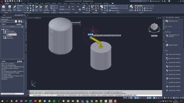
Task: Open the Realistic visual style dropdown
Action: (x=118, y=6)
